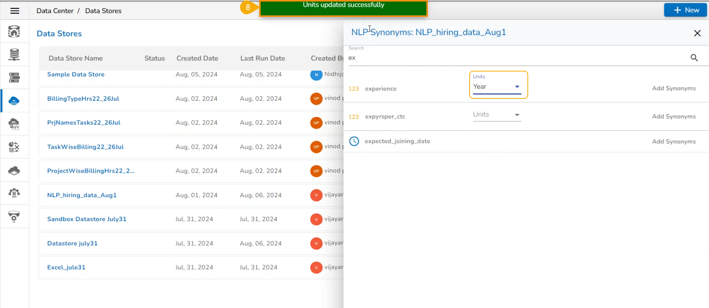Click the 123 numeric icon beside expyrsper_ctc
Viewport: 709px width, 308px height.
[354, 117]
